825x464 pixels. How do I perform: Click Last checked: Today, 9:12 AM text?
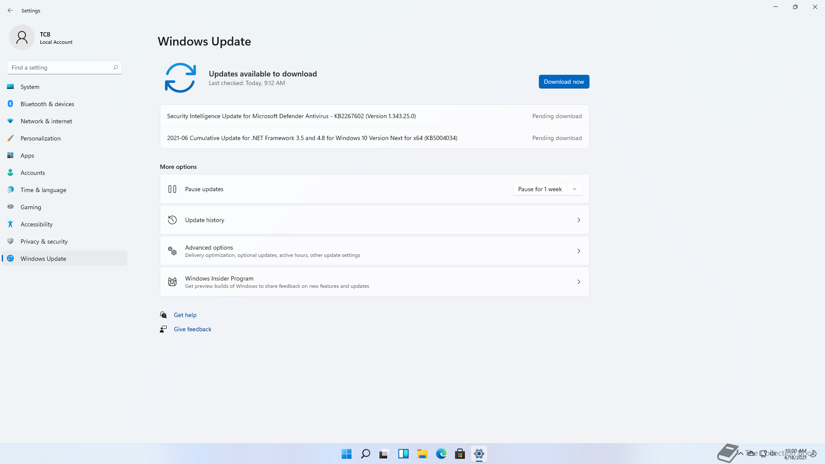pyautogui.click(x=247, y=83)
